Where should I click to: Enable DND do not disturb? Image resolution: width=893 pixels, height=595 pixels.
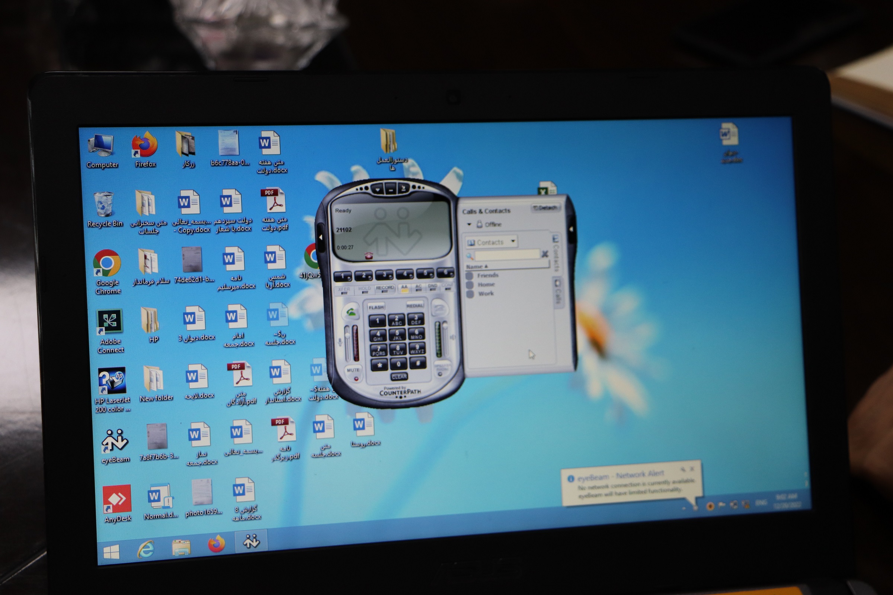pos(432,287)
